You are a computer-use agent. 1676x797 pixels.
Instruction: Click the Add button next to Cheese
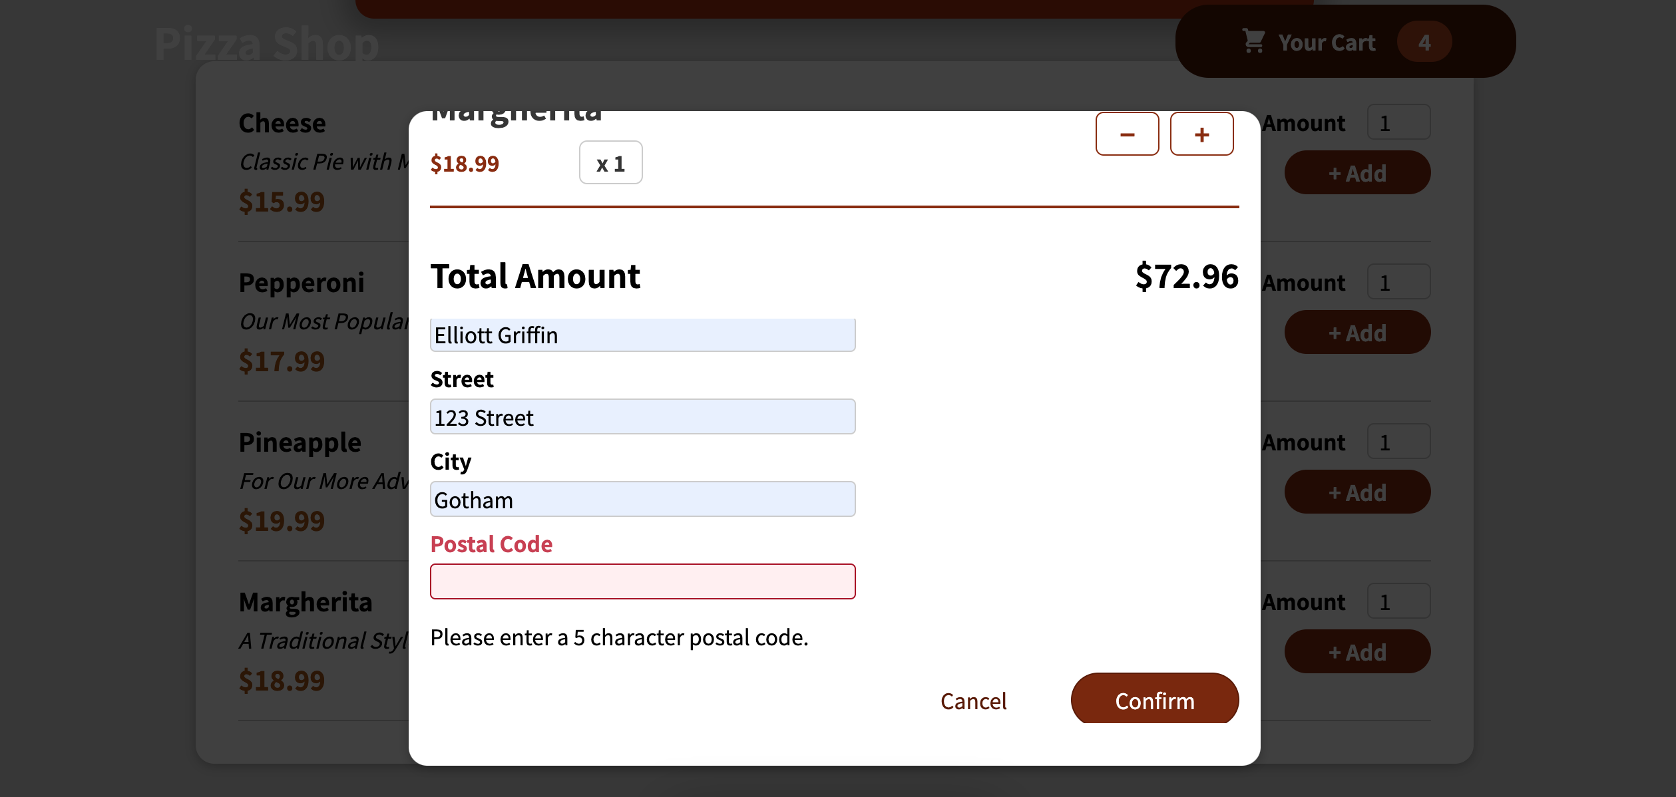pos(1357,172)
